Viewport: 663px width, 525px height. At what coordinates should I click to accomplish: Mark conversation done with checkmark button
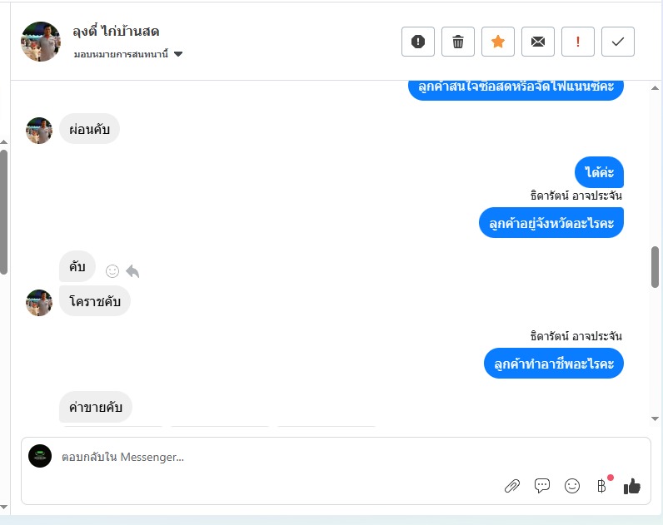618,42
